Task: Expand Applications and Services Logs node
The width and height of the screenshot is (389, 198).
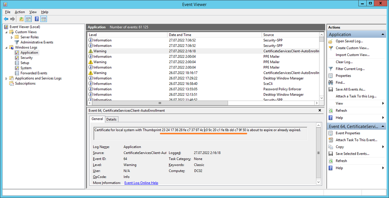Action: point(6,78)
